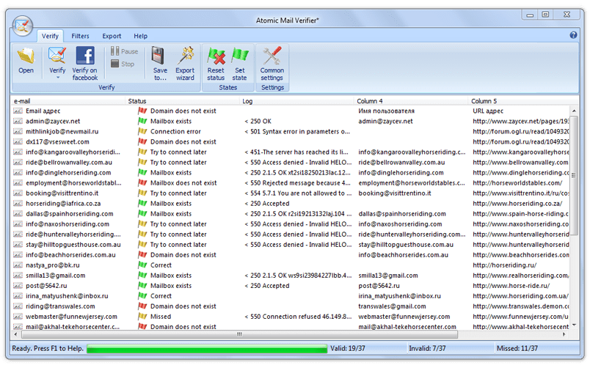Select smilla13@gmail.com in e-mail column
The width and height of the screenshot is (590, 384).
point(56,276)
